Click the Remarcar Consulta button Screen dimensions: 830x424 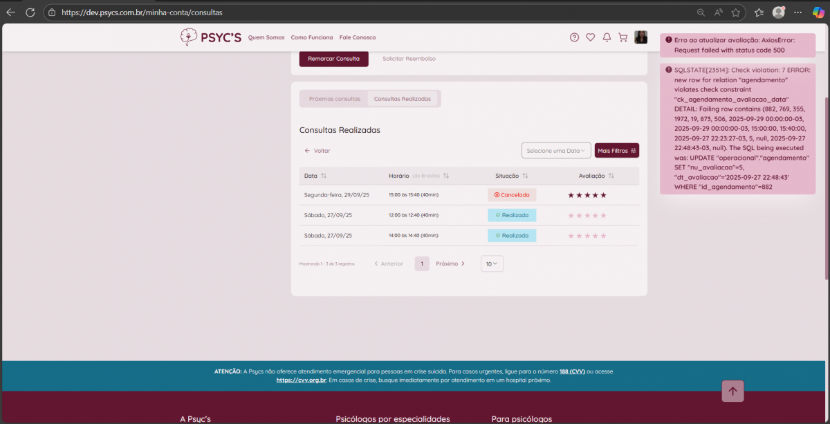coord(333,59)
